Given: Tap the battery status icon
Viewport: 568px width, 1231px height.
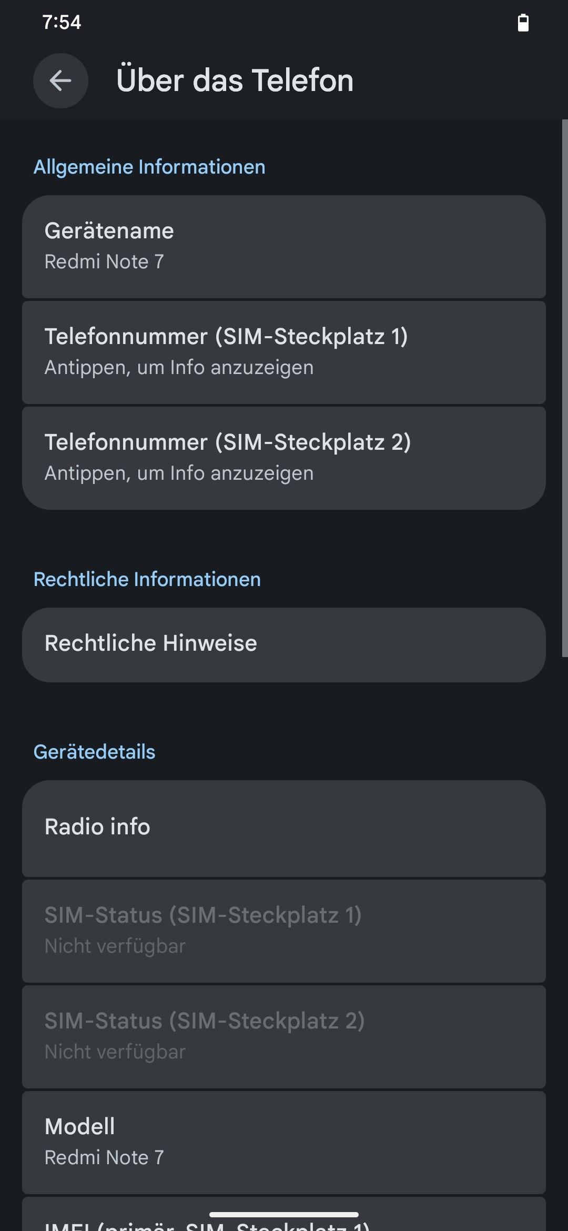Looking at the screenshot, I should [523, 23].
